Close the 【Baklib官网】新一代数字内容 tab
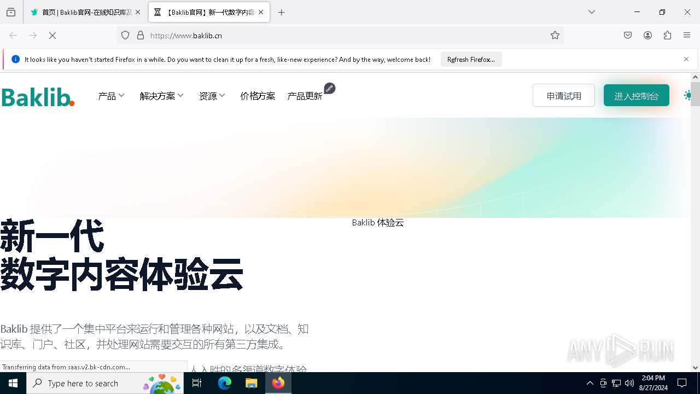This screenshot has height=394, width=700. (261, 12)
